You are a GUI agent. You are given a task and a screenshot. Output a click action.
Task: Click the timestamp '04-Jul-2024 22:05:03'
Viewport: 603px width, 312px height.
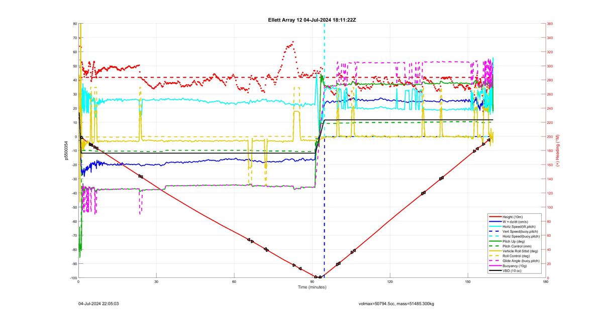[98, 303]
